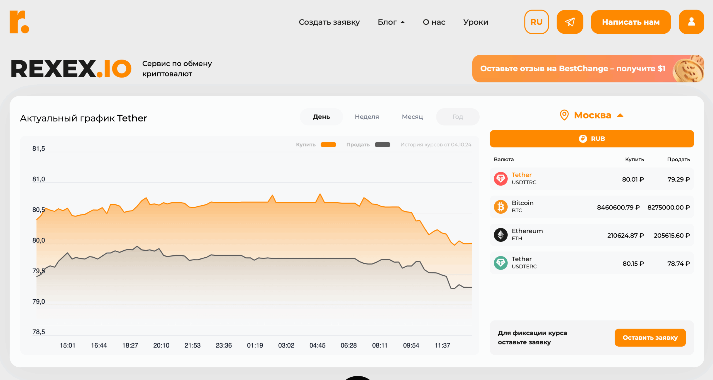
Task: Click Bitcoin buy price 8460600.79 ₽
Action: point(618,208)
